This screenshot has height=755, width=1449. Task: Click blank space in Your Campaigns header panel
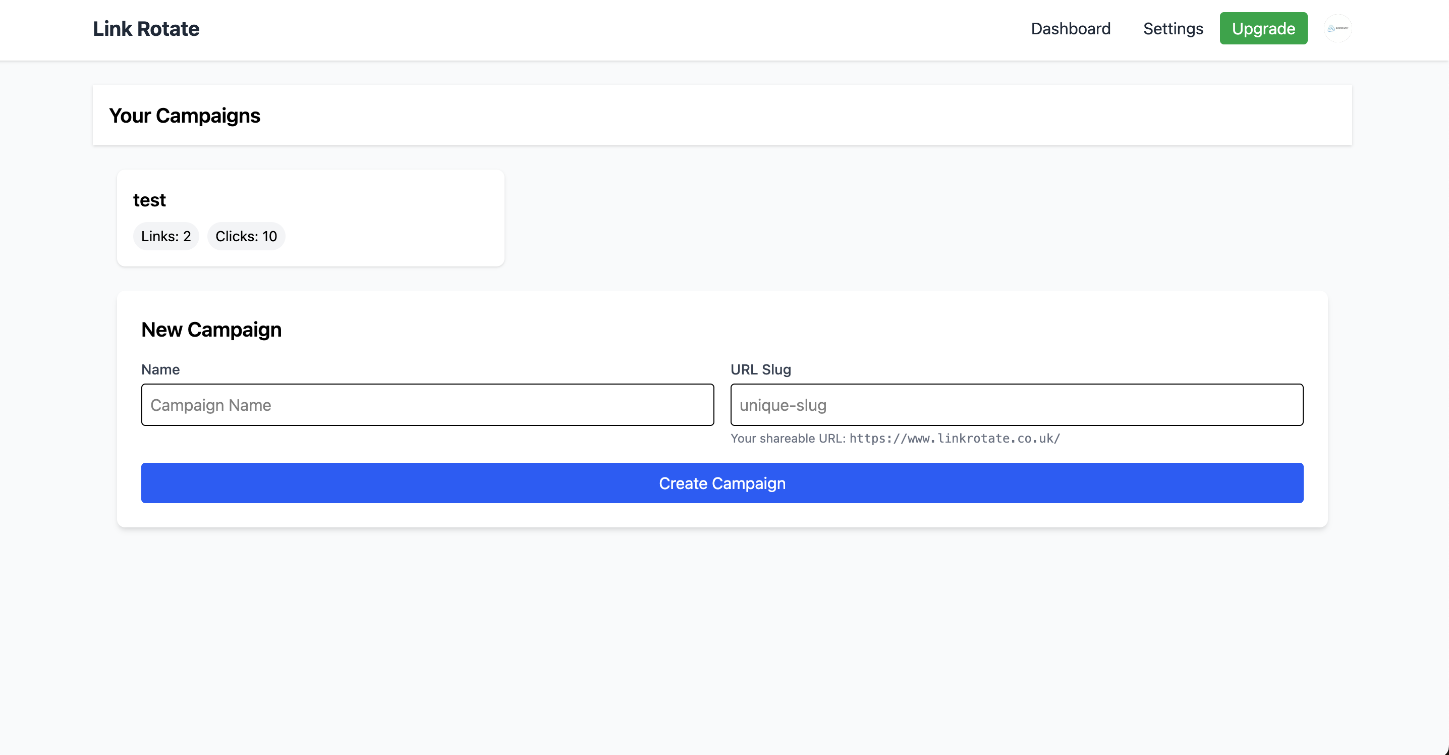[788, 116]
